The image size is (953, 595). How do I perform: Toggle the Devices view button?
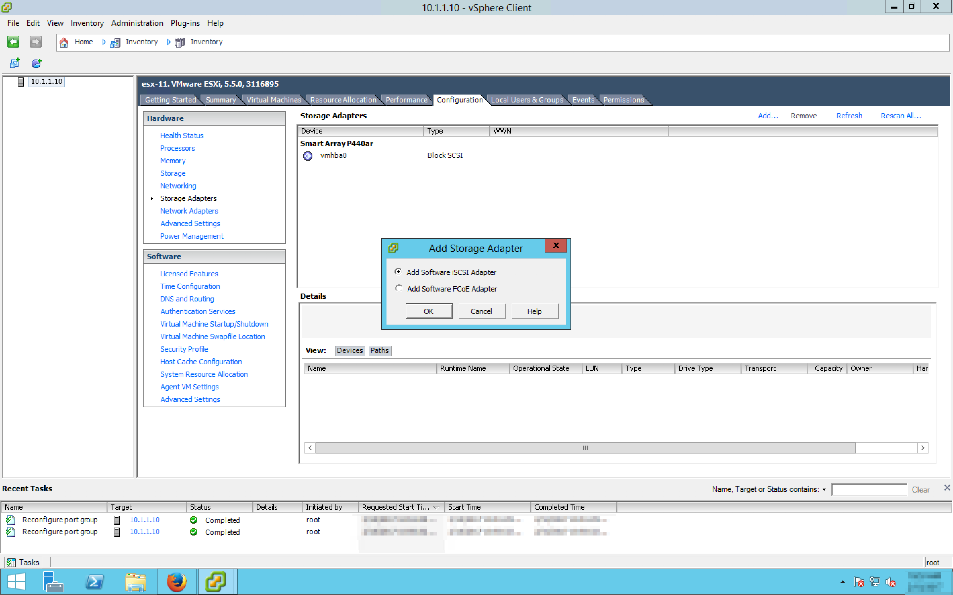pos(349,350)
